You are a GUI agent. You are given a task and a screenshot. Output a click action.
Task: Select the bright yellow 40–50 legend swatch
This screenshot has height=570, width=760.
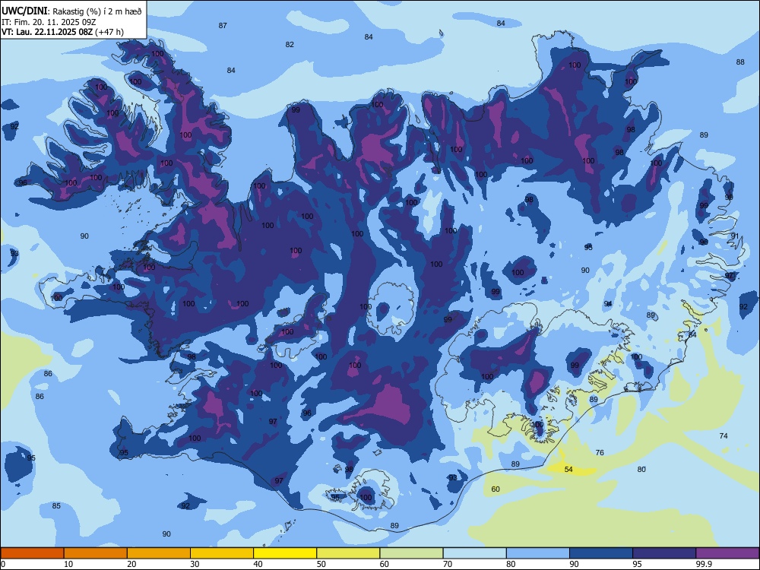point(285,553)
